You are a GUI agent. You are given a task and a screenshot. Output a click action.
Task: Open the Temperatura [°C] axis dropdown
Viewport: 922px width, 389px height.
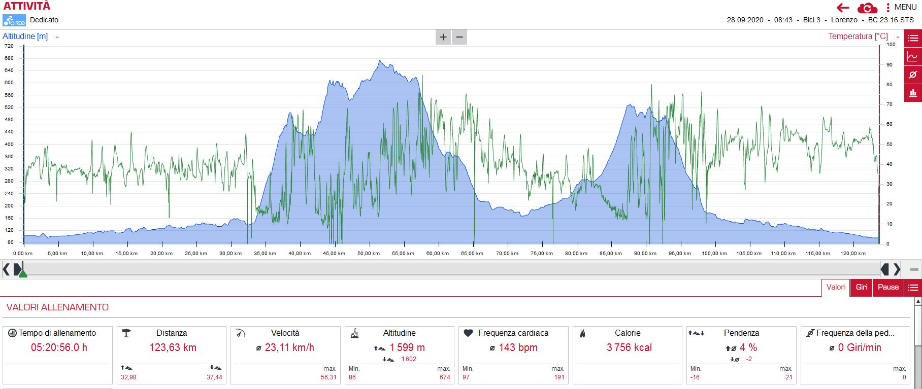click(898, 37)
